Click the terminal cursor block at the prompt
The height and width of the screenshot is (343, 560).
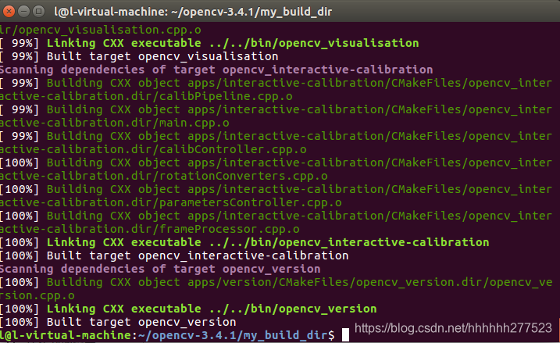click(x=345, y=334)
